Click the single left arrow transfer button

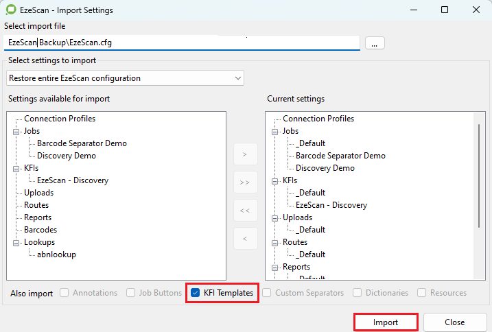tap(245, 238)
